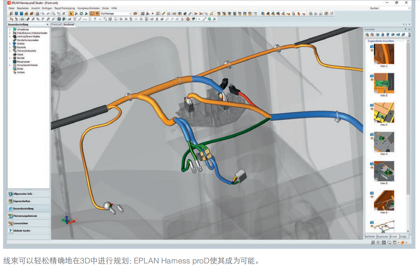Expand the Drähte tree node
Screen dimensions: 420x268
pyautogui.click(x=10, y=43)
